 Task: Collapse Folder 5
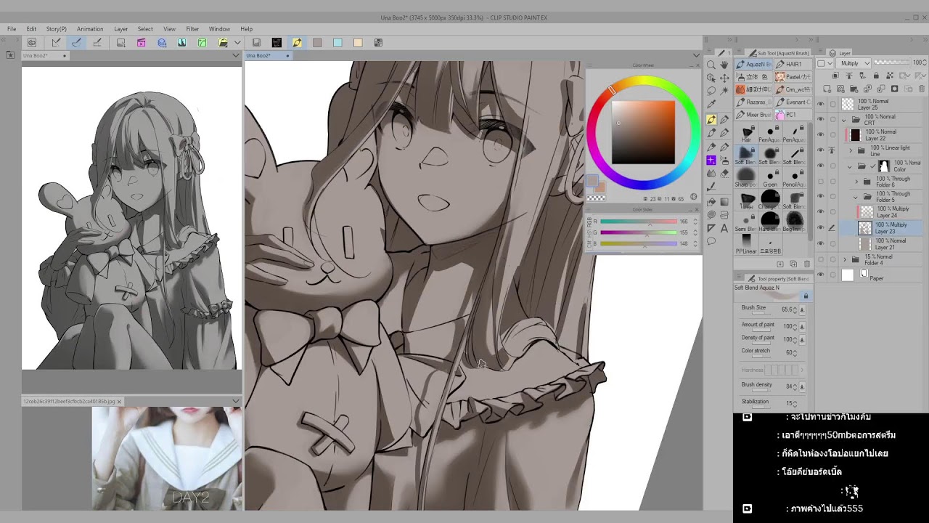(x=856, y=197)
